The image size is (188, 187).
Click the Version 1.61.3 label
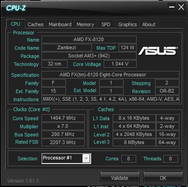tap(23, 181)
